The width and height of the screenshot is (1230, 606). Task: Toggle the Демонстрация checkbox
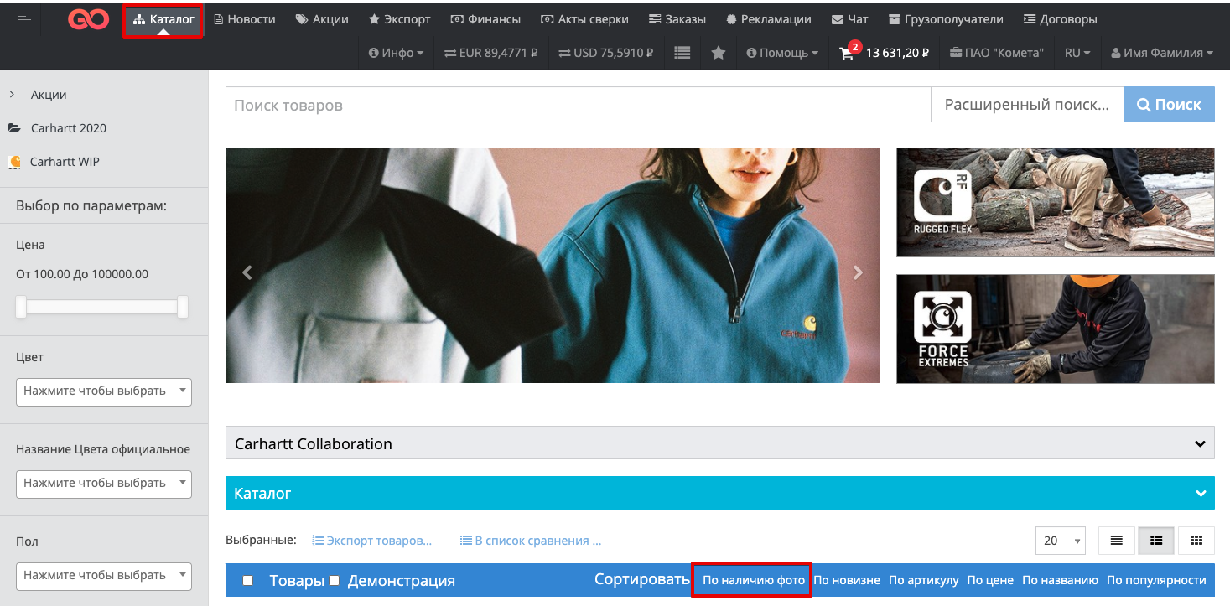335,580
